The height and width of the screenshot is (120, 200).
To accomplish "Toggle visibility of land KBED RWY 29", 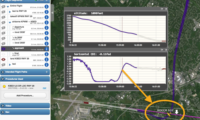I will tap(3, 59).
